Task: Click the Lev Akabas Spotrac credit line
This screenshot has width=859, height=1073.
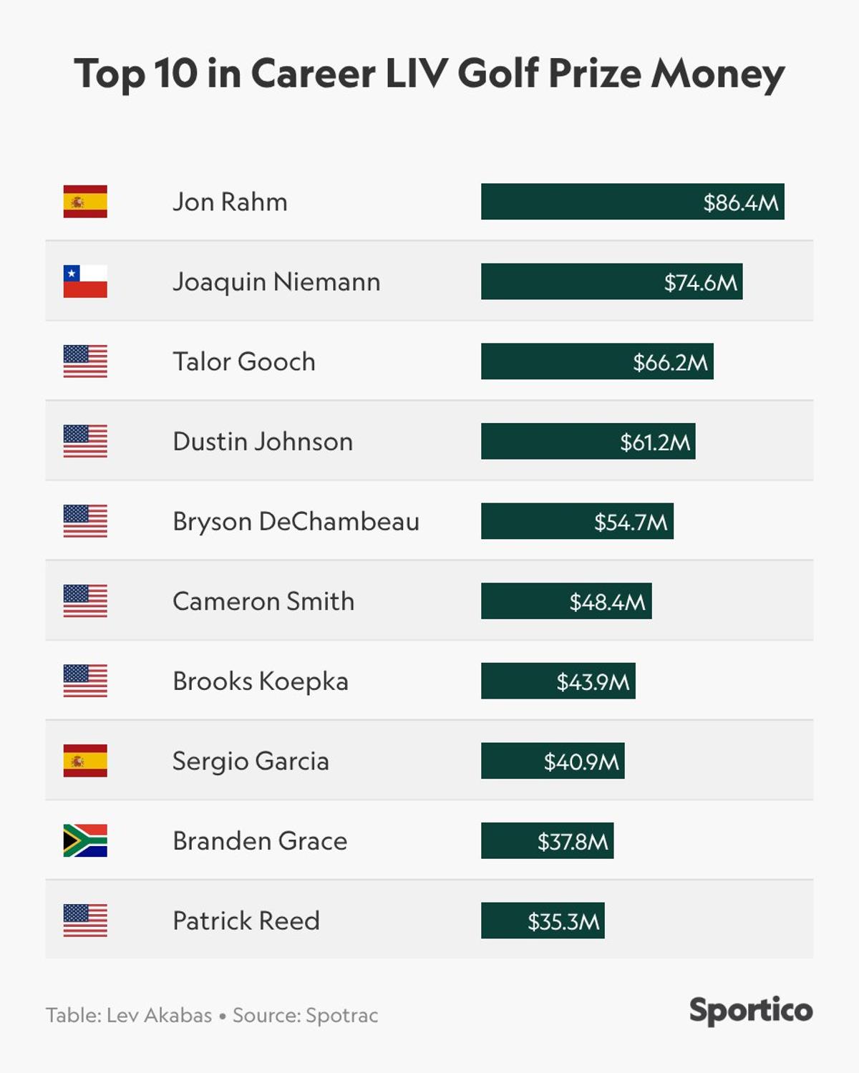Action: click(212, 1015)
